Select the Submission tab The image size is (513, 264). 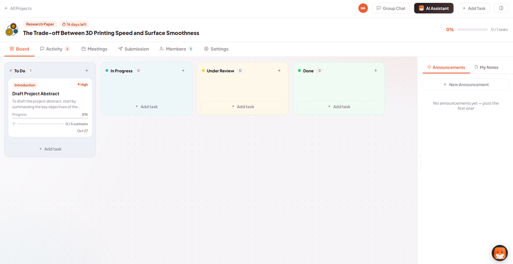pyautogui.click(x=133, y=49)
